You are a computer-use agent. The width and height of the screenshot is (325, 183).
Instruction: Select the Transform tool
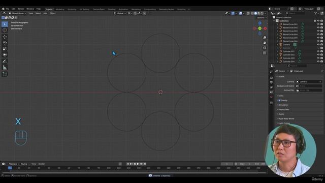pos(5,55)
